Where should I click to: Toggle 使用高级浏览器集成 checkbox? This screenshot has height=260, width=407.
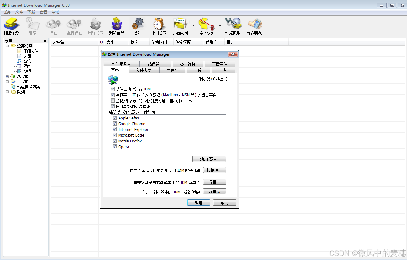pos(113,106)
